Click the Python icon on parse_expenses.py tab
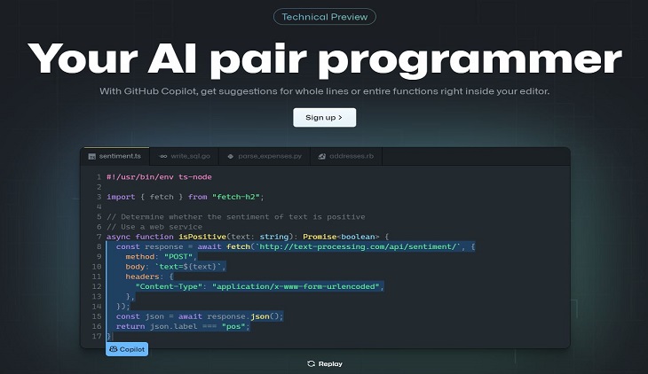Viewport: 648px width, 374px height. click(231, 157)
